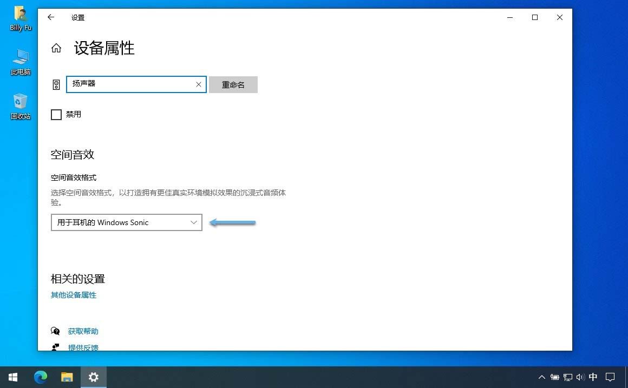This screenshot has width=628, height=388.
Task: Open the volume icon in system tray
Action: point(580,377)
